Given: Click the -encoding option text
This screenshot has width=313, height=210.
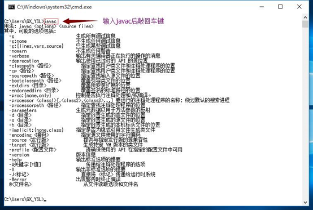Looking at the screenshot, I should (x=29, y=135).
